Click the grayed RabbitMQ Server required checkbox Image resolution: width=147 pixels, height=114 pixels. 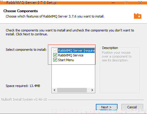click(x=55, y=50)
